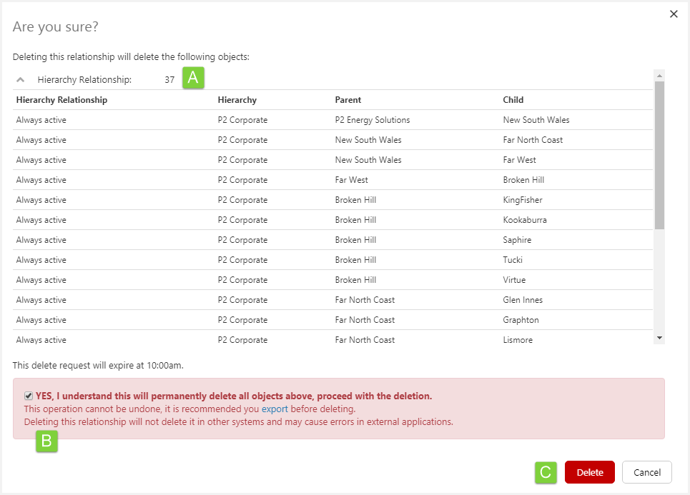
Task: Close the dialog with the X icon
Action: pos(674,14)
